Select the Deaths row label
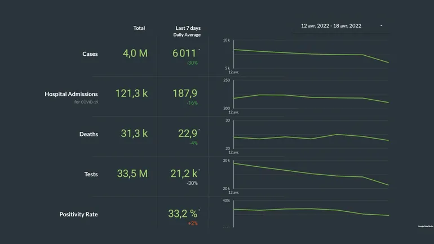This screenshot has width=434, height=244. (x=88, y=134)
